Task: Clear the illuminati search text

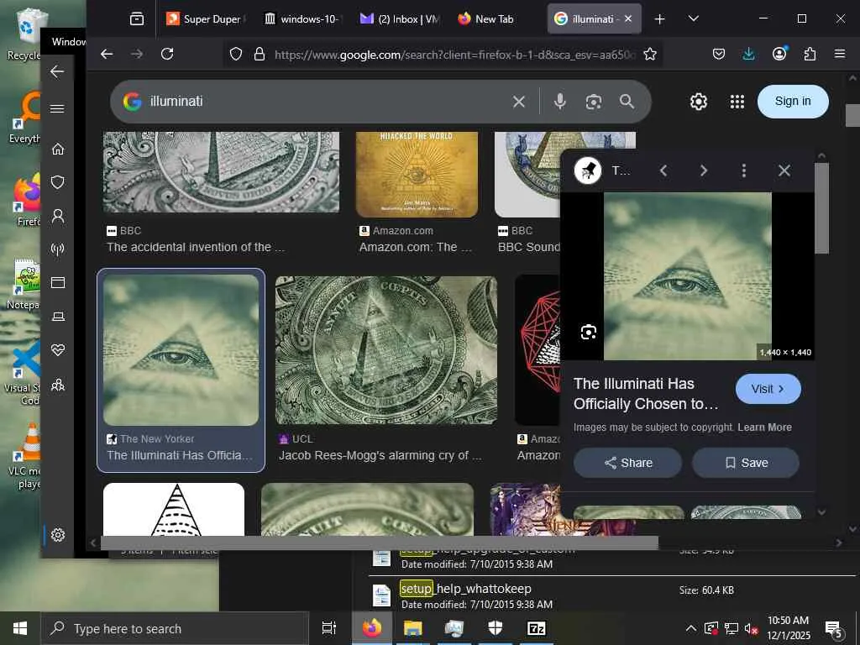Action: (518, 102)
